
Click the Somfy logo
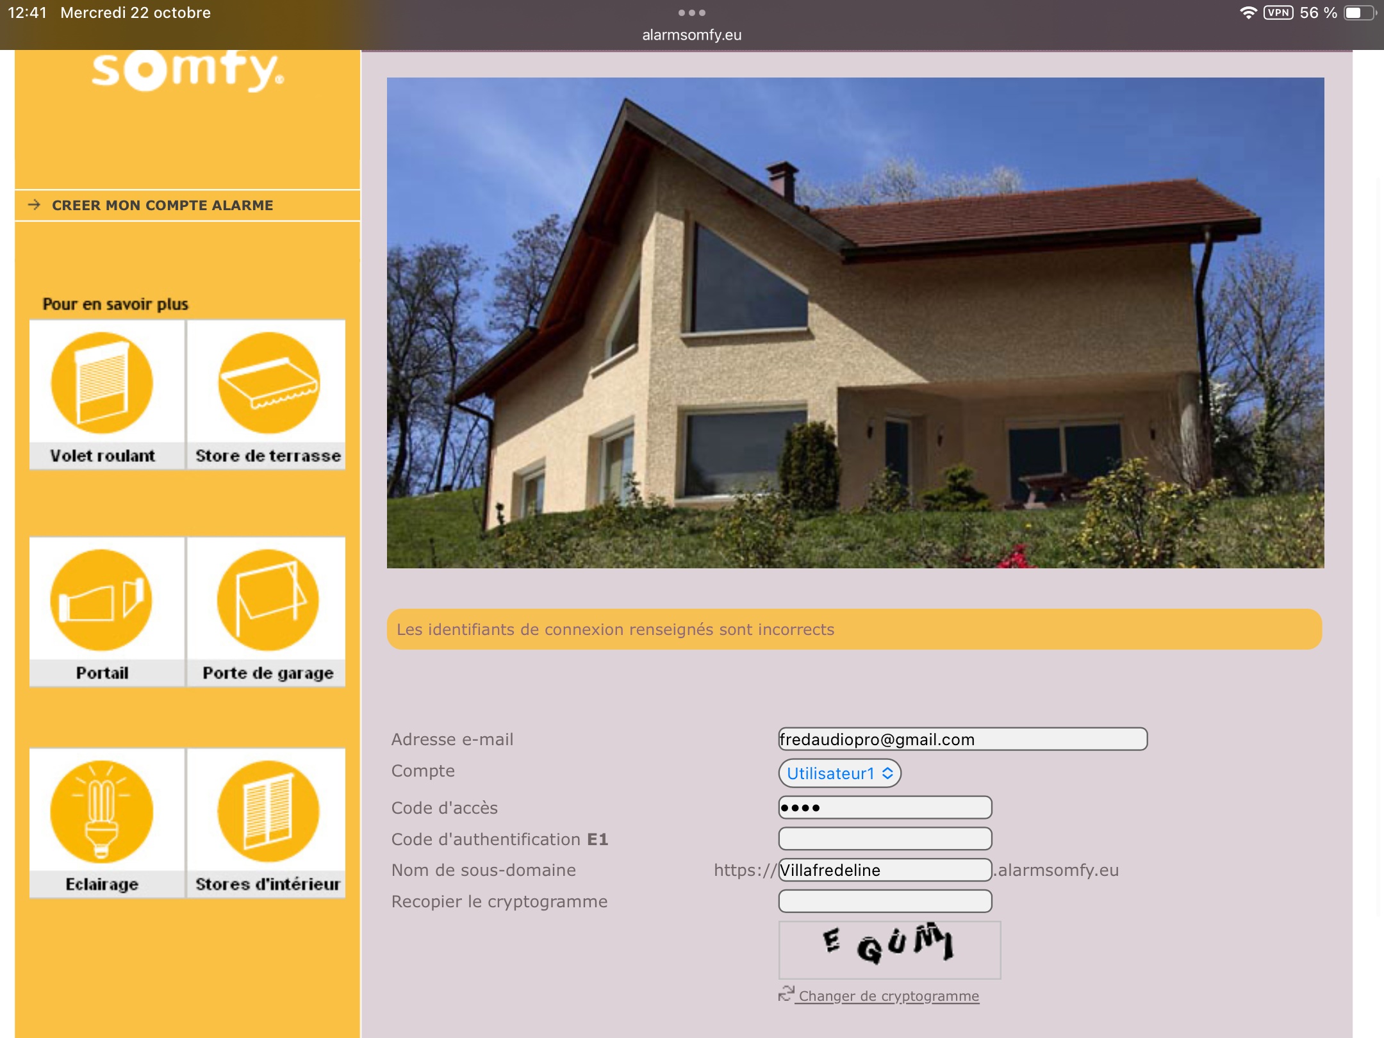(x=187, y=70)
